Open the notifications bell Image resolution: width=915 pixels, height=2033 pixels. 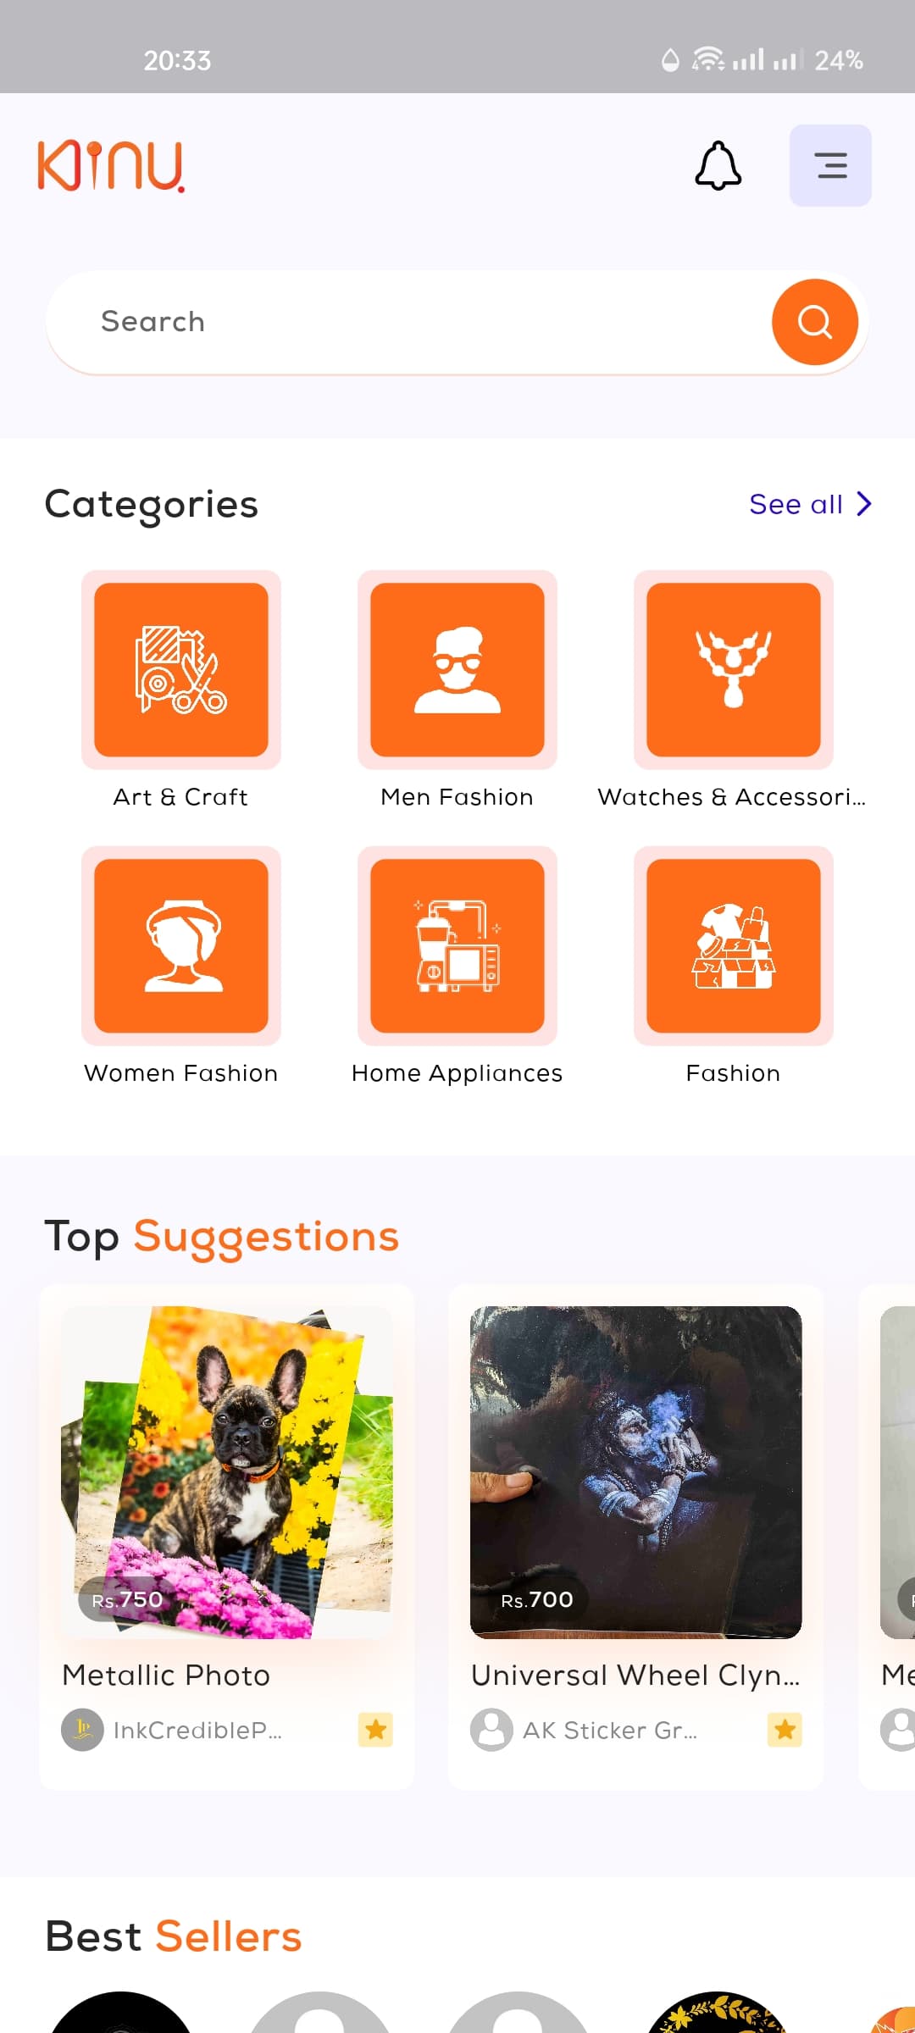(718, 165)
